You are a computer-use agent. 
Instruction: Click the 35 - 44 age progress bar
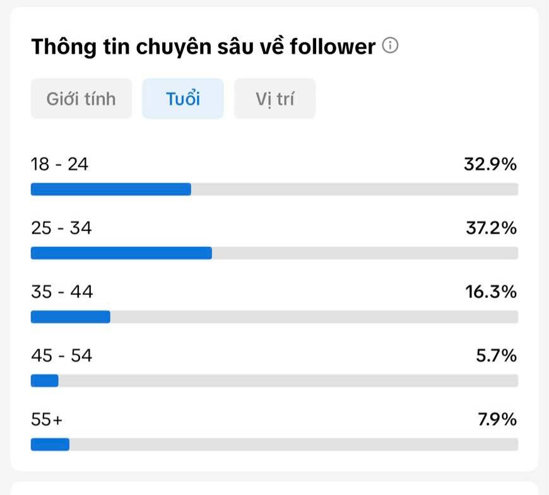(x=274, y=317)
